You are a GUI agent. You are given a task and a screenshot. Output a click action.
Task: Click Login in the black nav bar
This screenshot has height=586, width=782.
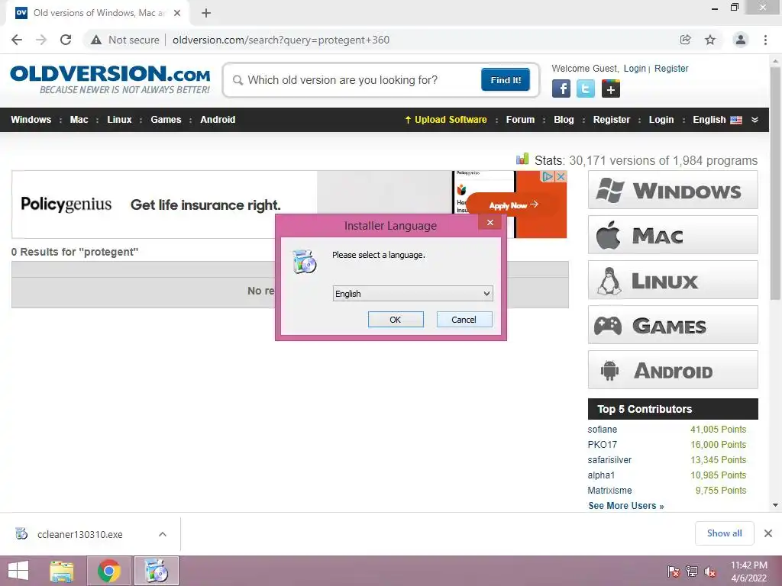click(661, 120)
